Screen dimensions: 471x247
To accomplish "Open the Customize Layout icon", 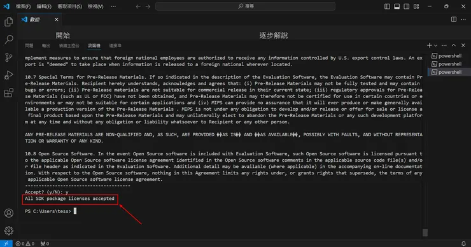I will tap(416, 6).
